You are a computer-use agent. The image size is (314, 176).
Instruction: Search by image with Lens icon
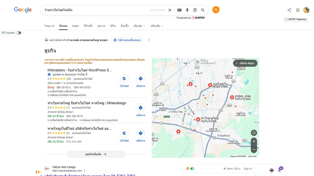coord(195,10)
